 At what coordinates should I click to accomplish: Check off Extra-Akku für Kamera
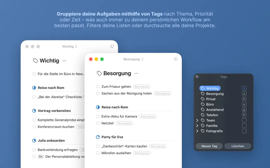[98, 116]
